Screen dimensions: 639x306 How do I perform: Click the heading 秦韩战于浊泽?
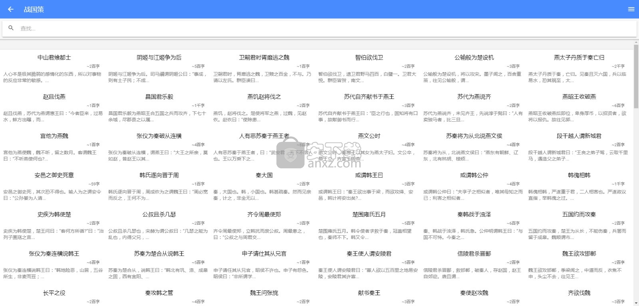click(x=474, y=214)
